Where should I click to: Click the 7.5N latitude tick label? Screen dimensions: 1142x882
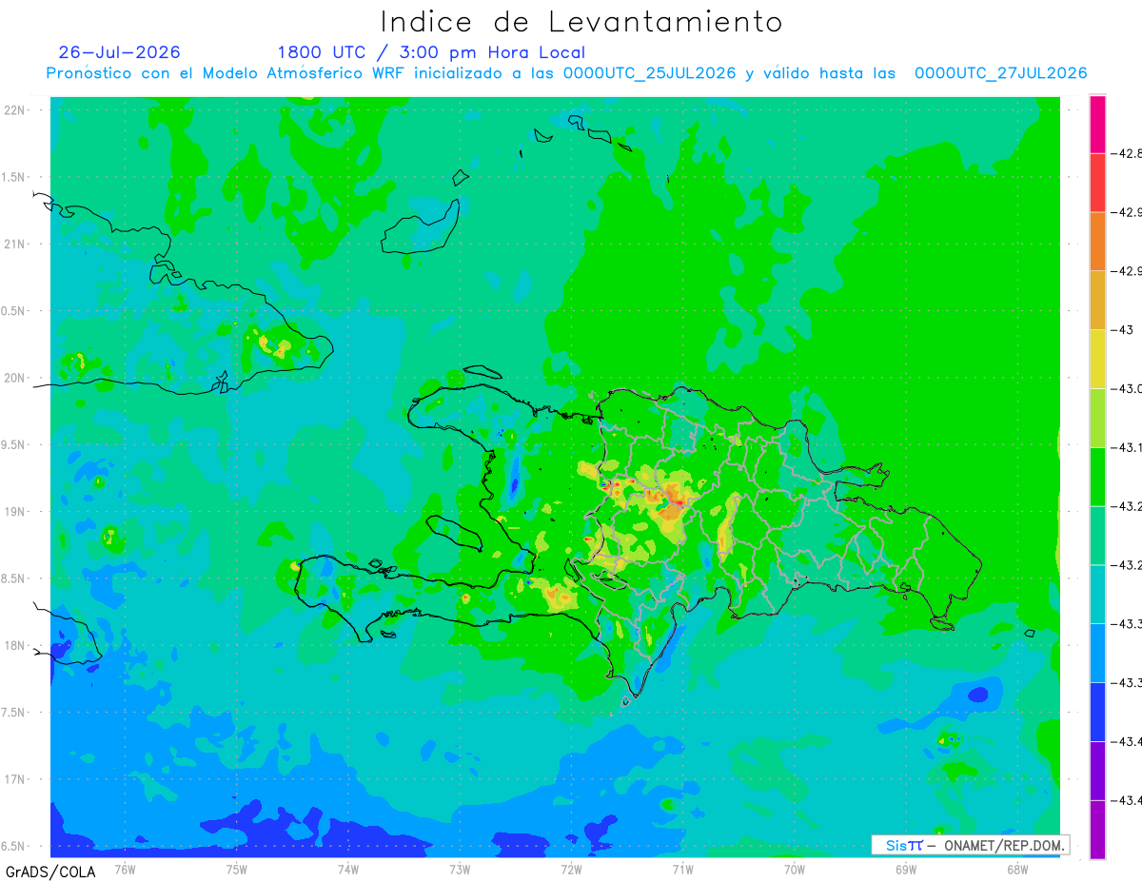click(x=14, y=713)
